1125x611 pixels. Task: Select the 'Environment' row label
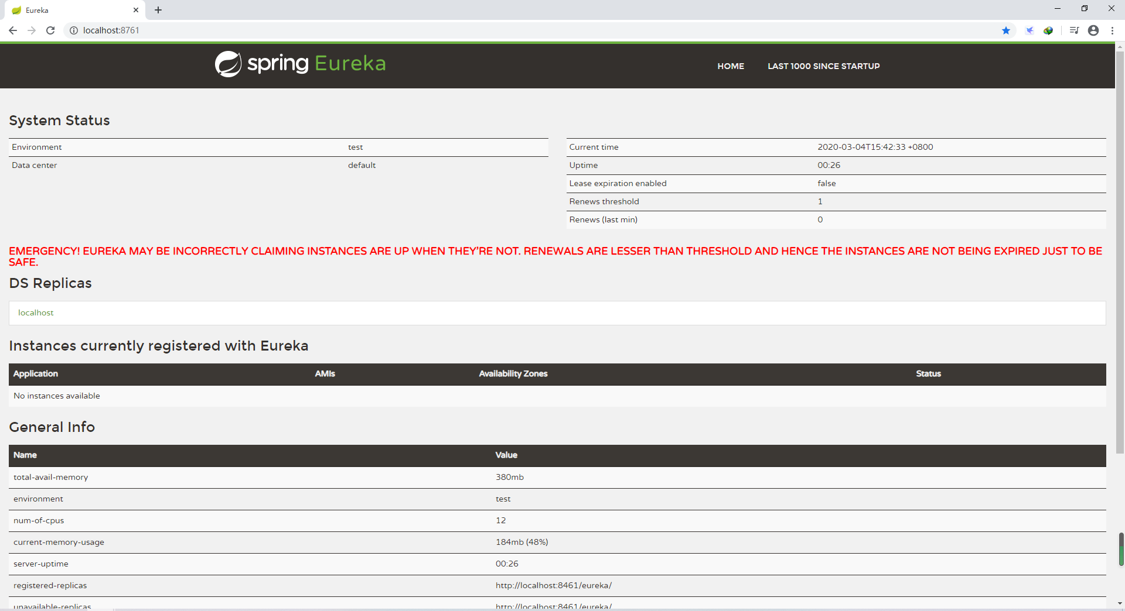coord(36,147)
